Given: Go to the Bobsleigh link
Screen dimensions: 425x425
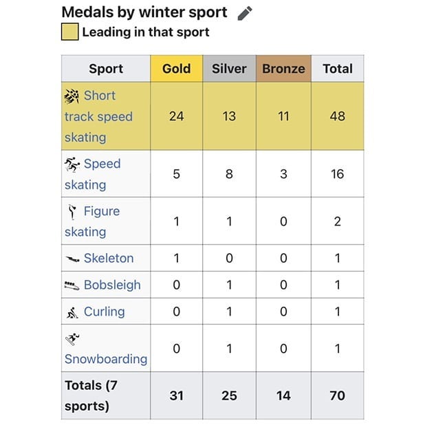Looking at the screenshot, I should [x=112, y=285].
